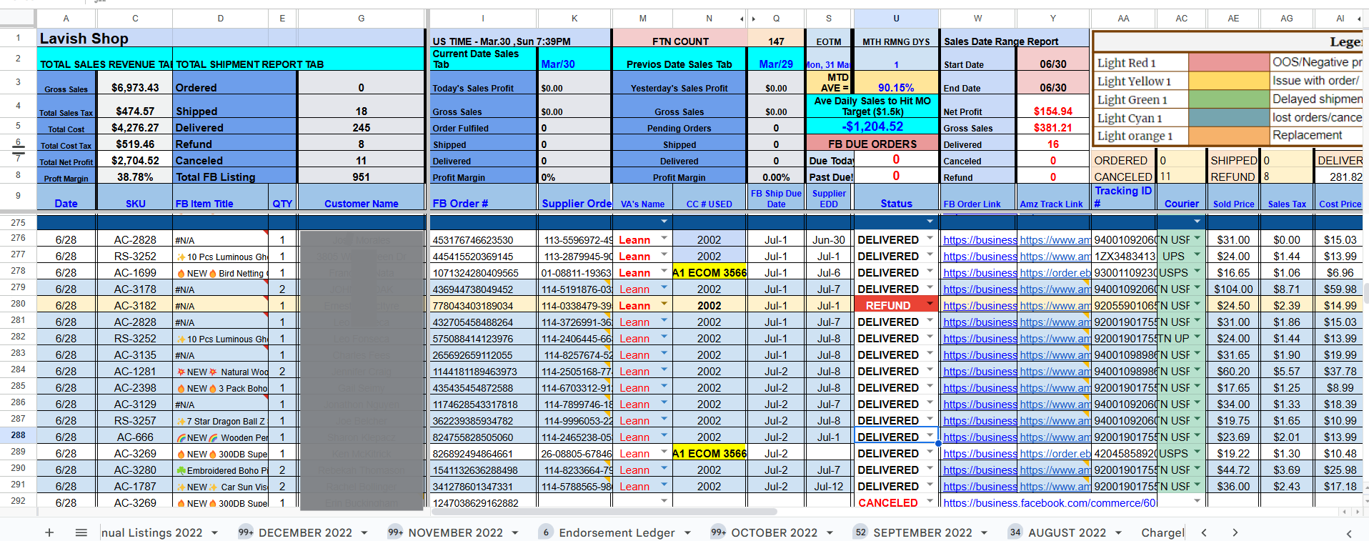
Task: Switch to DECEMBER 2022 sheet tab
Action: coord(305,533)
